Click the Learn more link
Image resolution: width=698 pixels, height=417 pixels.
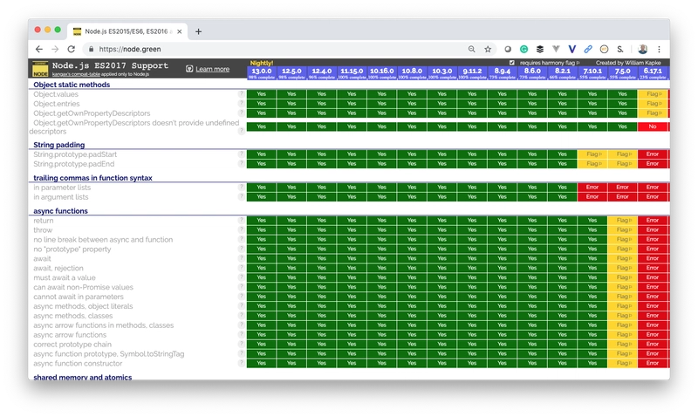point(212,69)
